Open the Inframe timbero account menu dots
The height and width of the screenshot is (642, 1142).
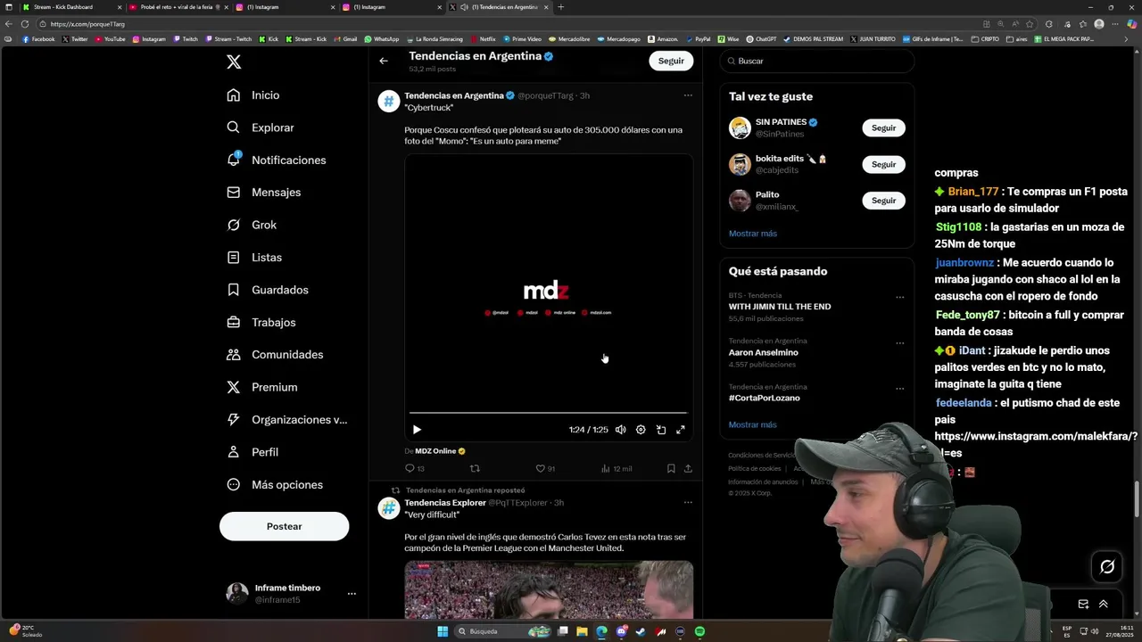pos(352,594)
